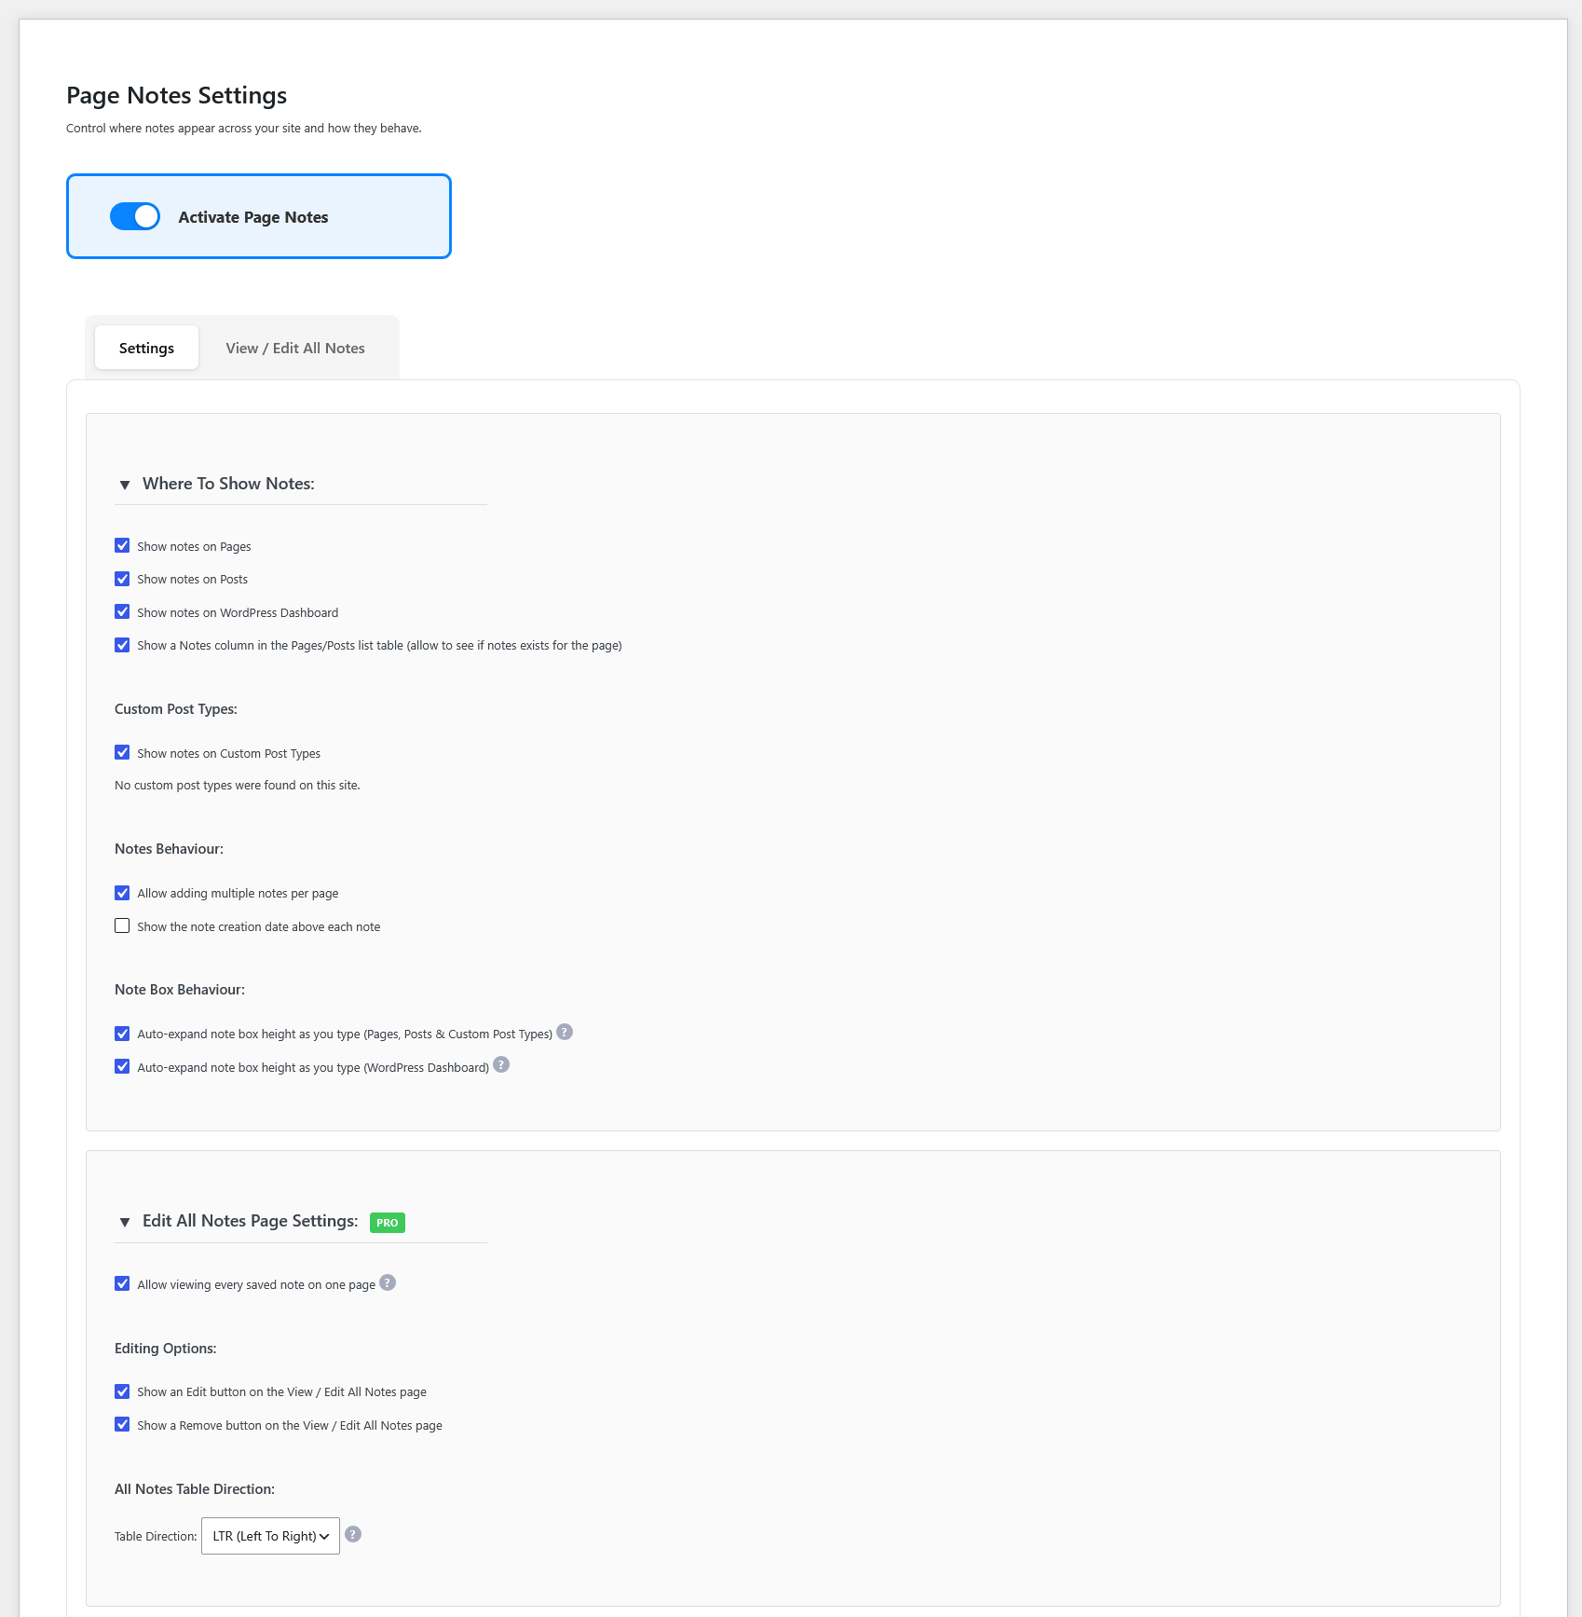
Task: Click the 'All Notes Table Direction:' subheading
Action: click(195, 1489)
